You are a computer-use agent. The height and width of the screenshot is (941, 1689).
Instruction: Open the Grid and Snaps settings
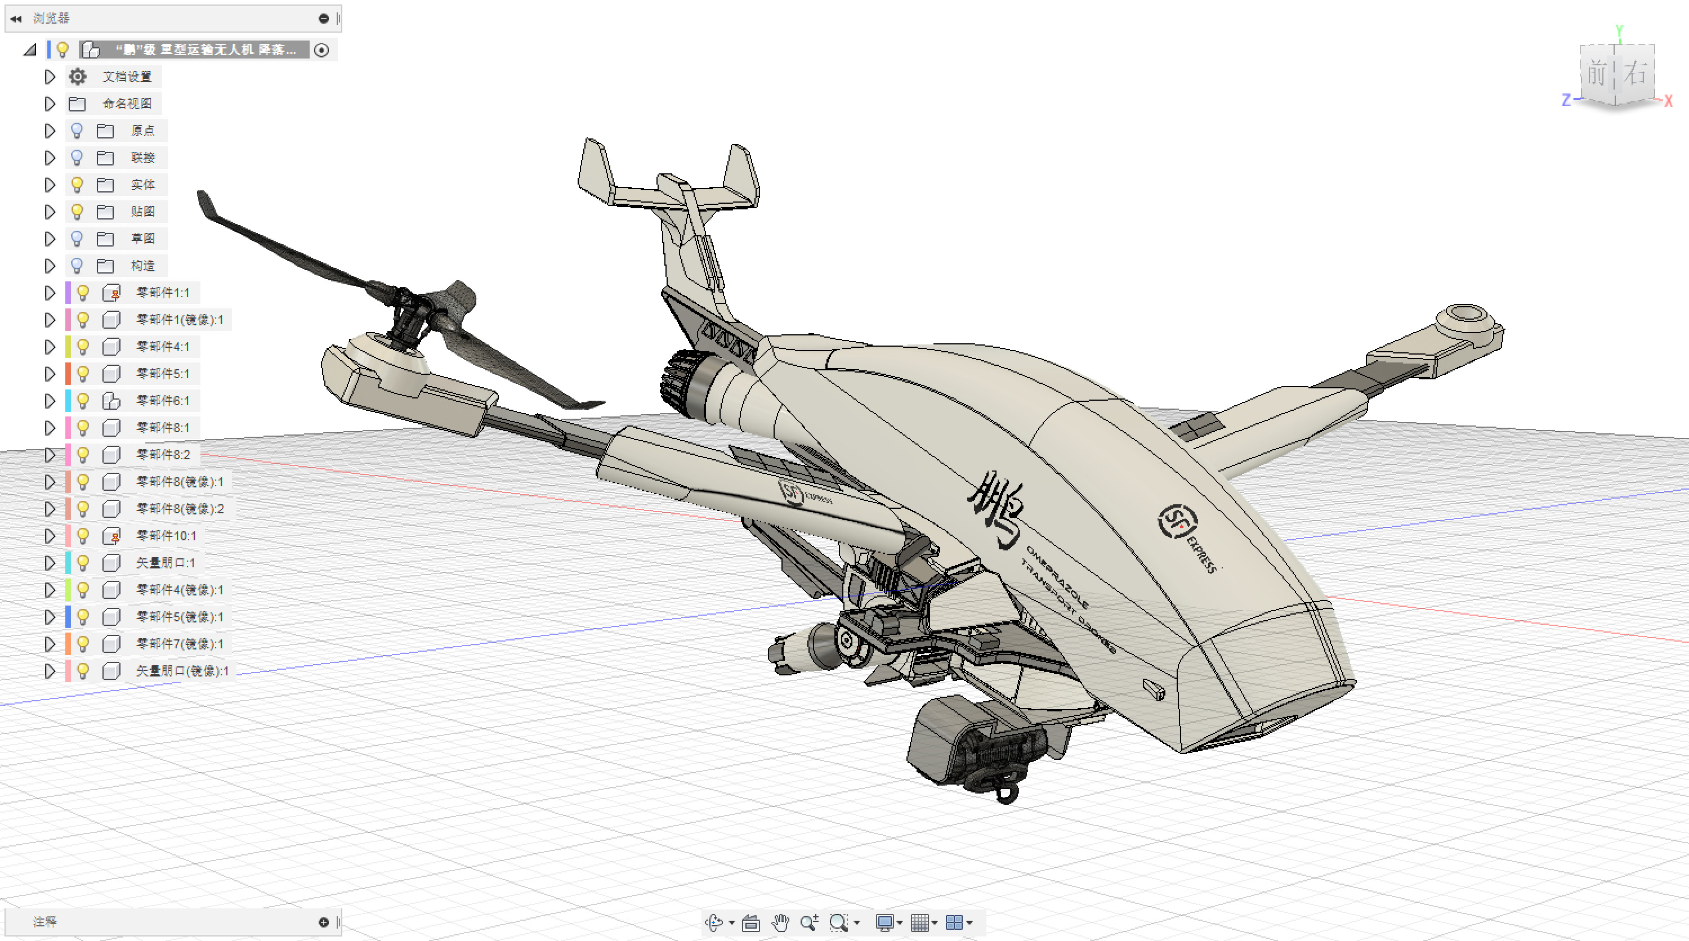pyautogui.click(x=920, y=922)
